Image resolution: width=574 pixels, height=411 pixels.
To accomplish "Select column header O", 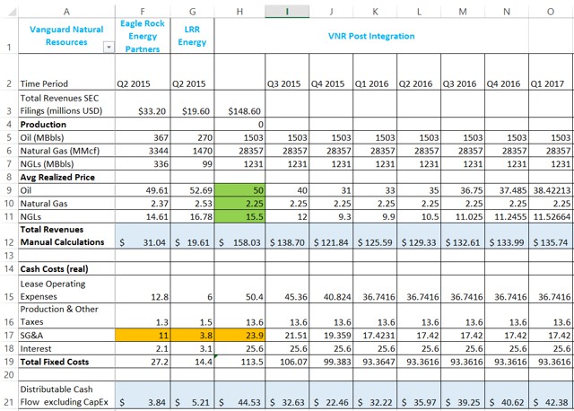I will tap(551, 12).
